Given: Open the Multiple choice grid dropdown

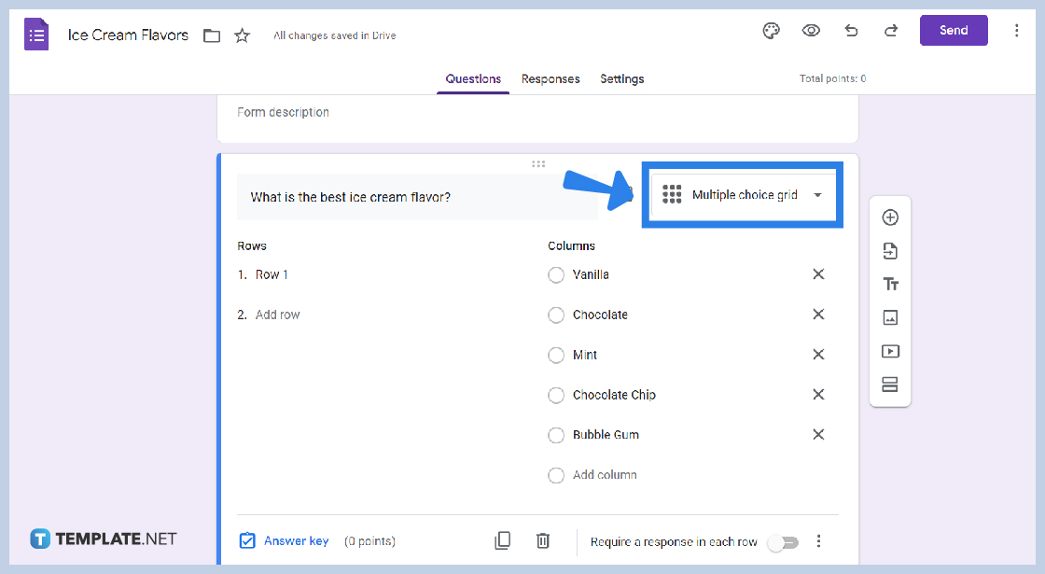Looking at the screenshot, I should 743,195.
